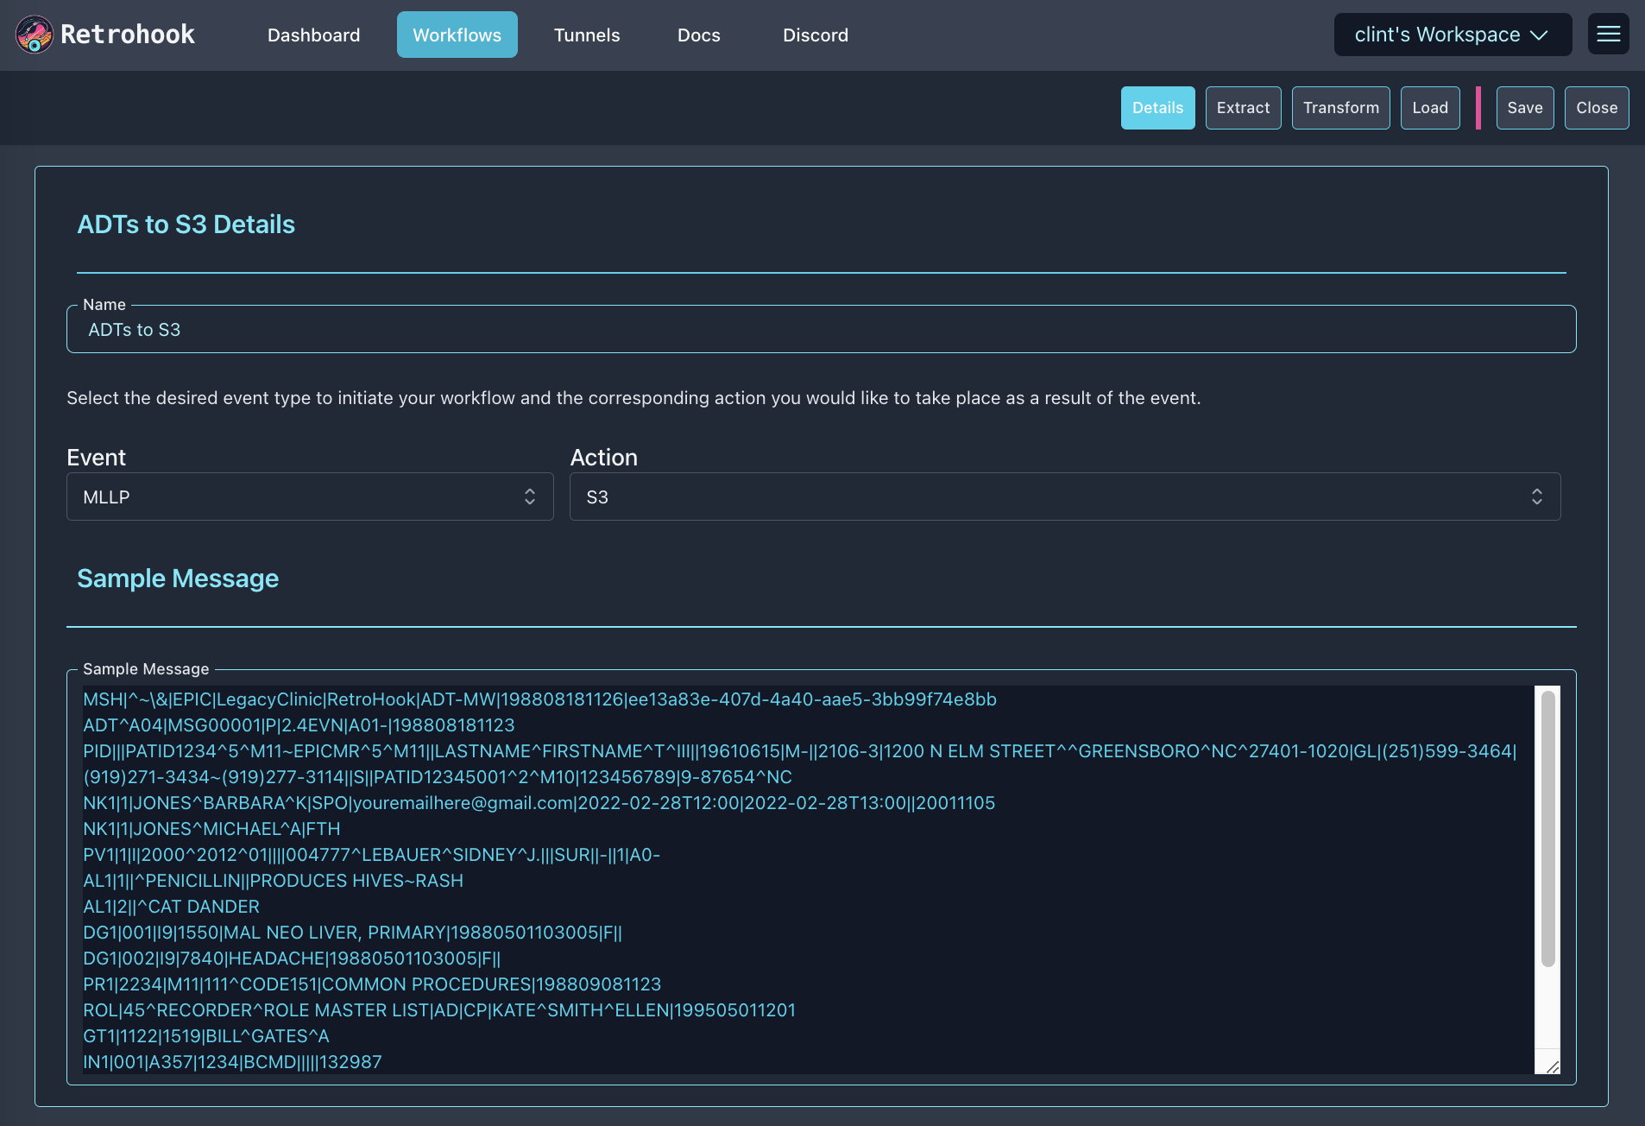Image resolution: width=1645 pixels, height=1126 pixels.
Task: Open the Action S3 dropdown
Action: click(x=1065, y=497)
